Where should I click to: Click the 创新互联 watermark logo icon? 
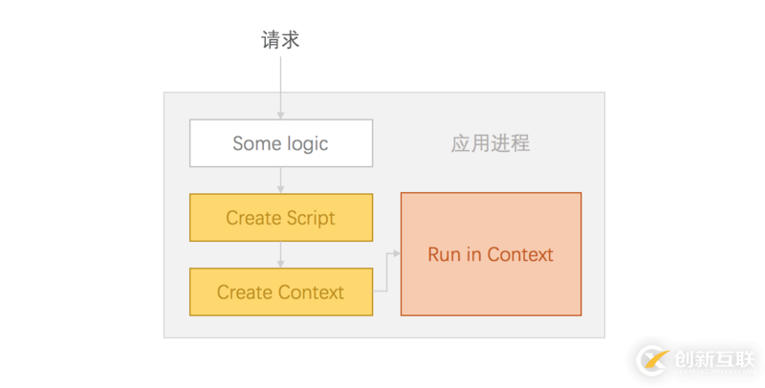pos(655,361)
